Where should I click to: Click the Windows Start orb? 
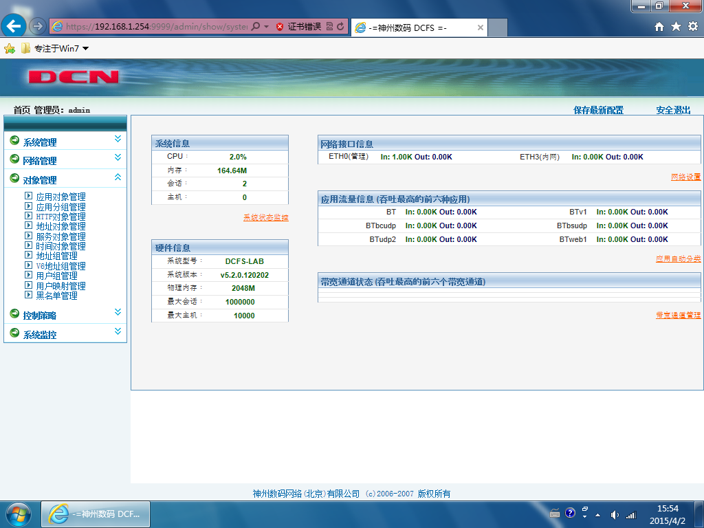click(18, 514)
